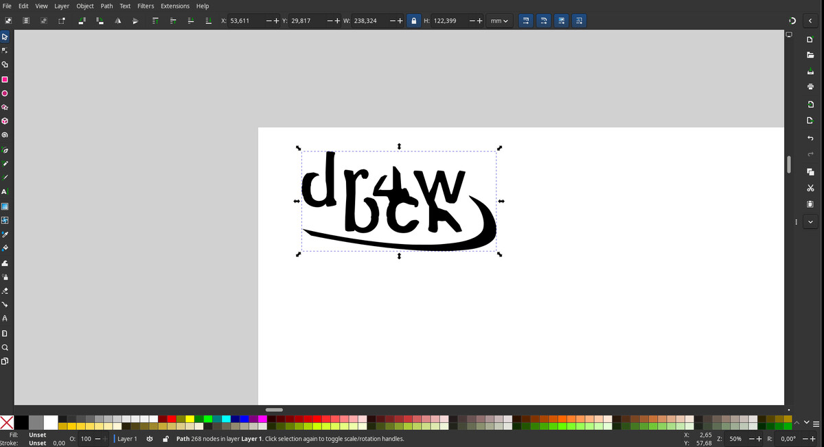
Task: Click the Cut scissors icon
Action: (810, 188)
